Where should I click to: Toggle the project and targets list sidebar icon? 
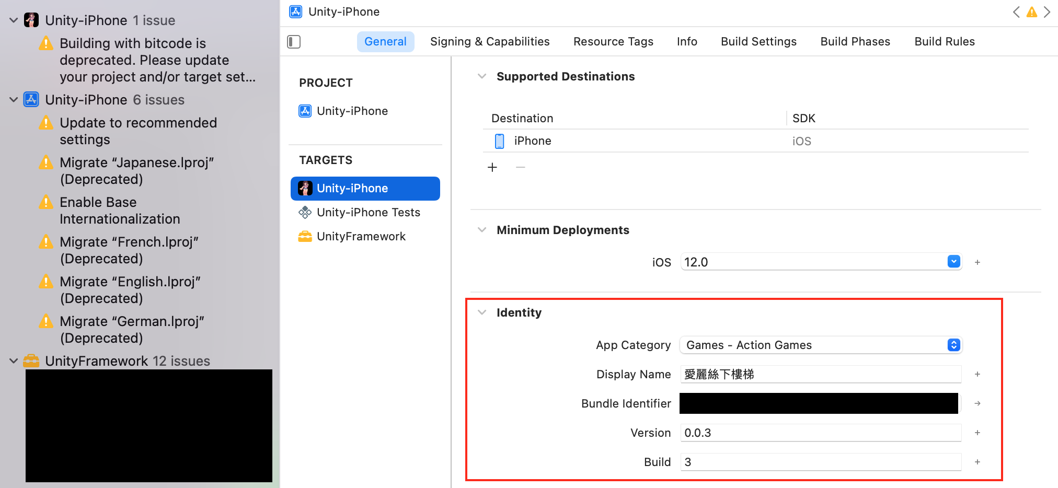click(x=294, y=42)
